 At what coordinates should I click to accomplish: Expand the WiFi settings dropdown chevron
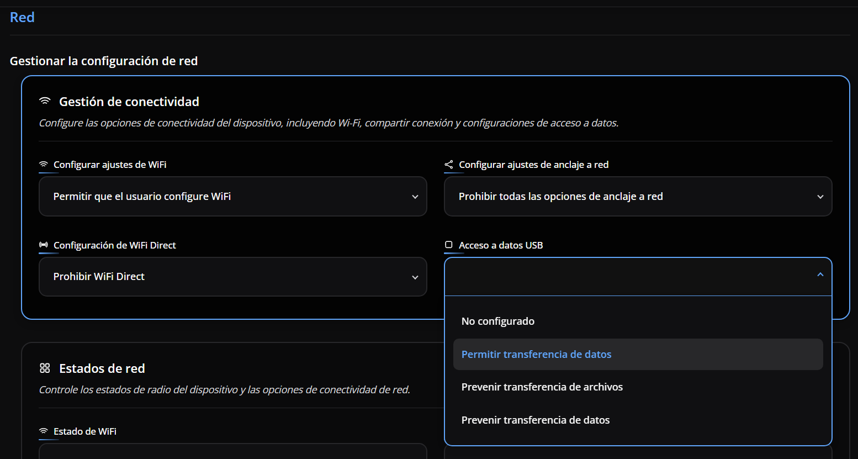(x=415, y=197)
